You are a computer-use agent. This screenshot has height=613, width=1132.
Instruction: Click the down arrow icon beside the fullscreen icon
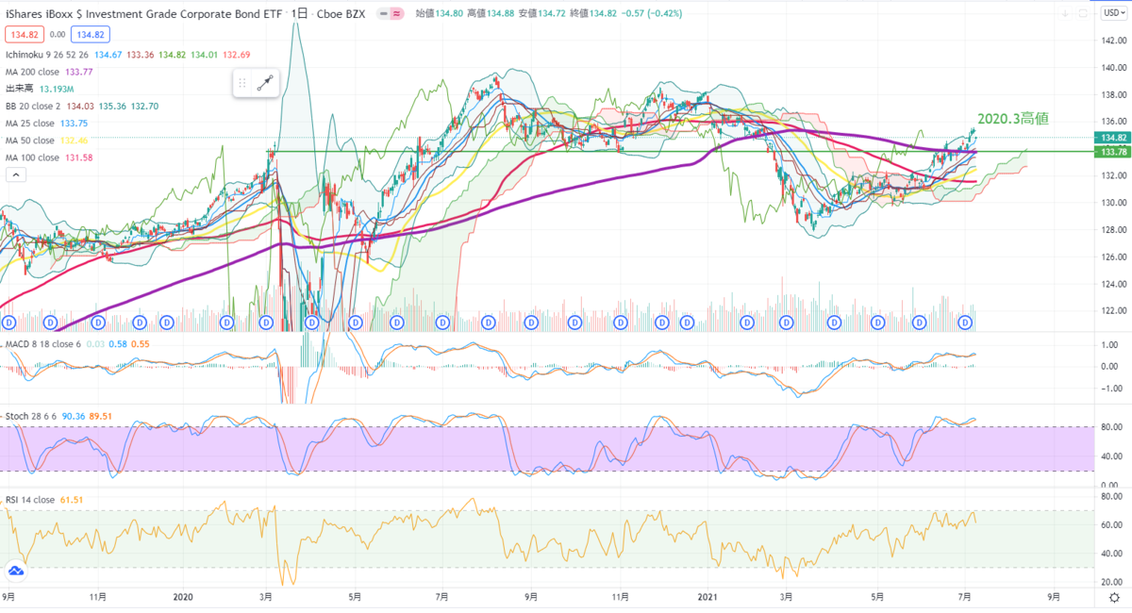point(1063,14)
